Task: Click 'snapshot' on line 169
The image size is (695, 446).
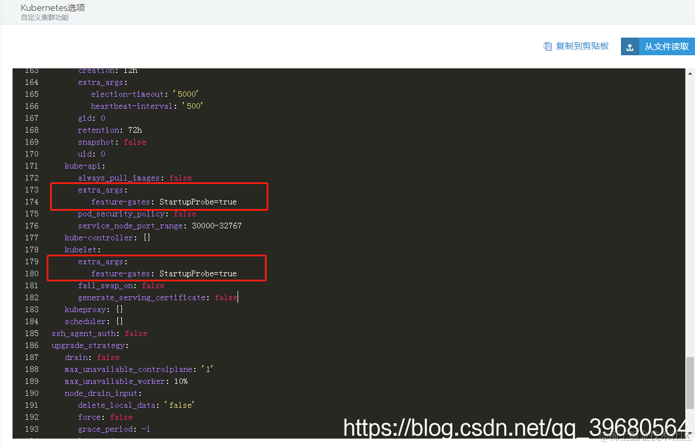Action: [x=96, y=142]
